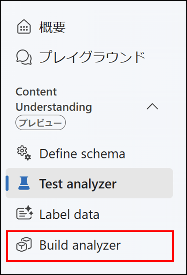The height and width of the screenshot is (275, 187).
Task: Click inside red-outlined Build analyzer row
Action: (90, 246)
